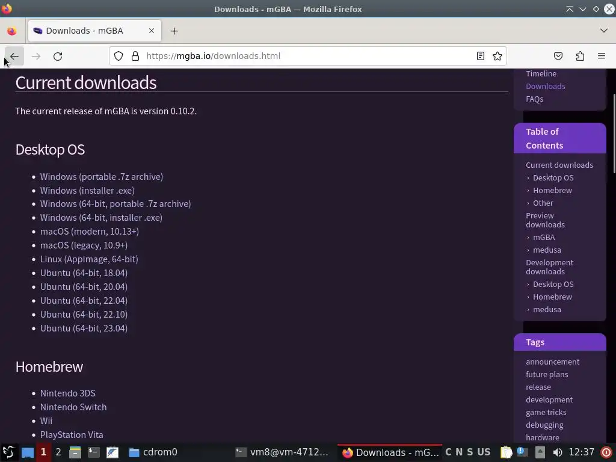Jump to Homebrew under Development downloads
This screenshot has width=616, height=462.
(552, 297)
